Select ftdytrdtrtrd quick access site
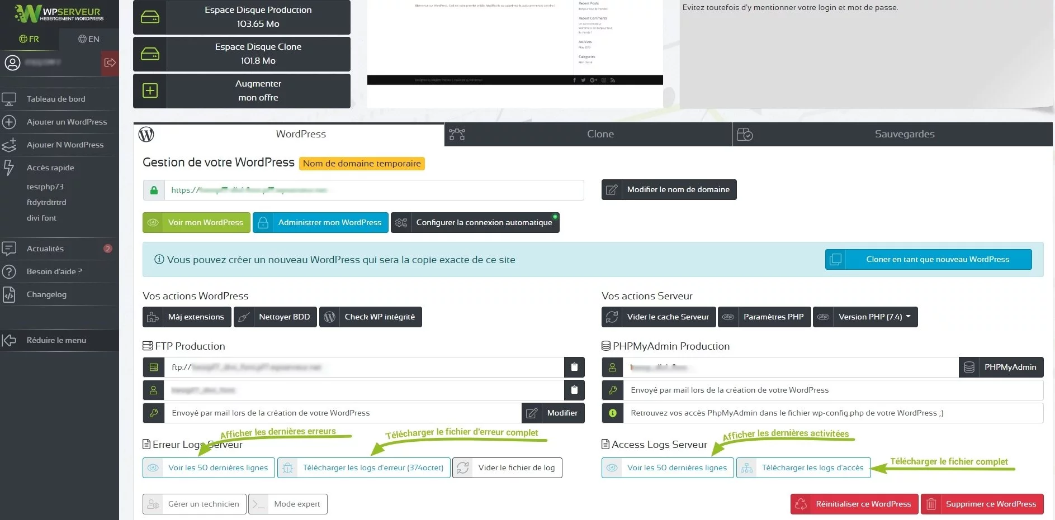 coord(46,202)
